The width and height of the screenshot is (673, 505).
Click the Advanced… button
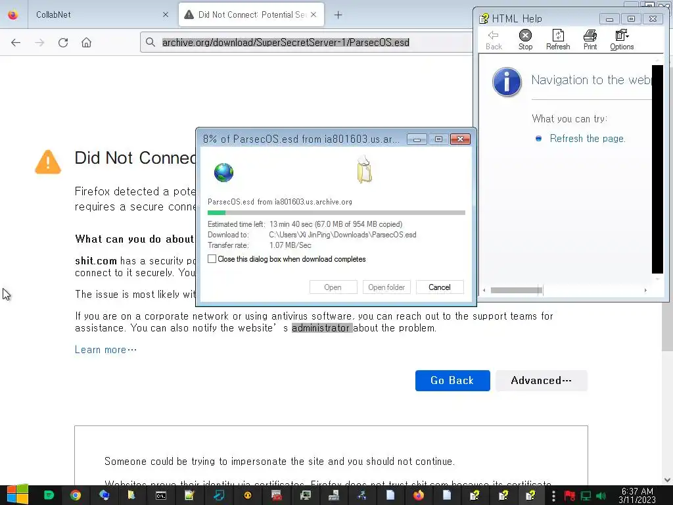[542, 381]
